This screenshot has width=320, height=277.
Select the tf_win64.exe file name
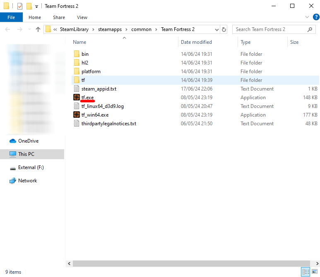95,115
